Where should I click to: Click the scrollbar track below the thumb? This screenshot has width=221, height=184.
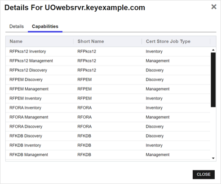[x=213, y=131]
